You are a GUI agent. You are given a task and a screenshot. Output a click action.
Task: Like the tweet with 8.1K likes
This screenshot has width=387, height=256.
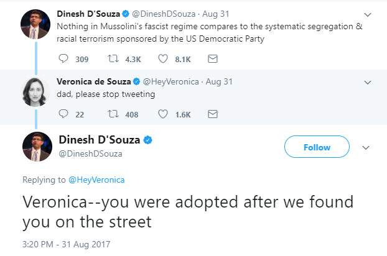pos(165,59)
